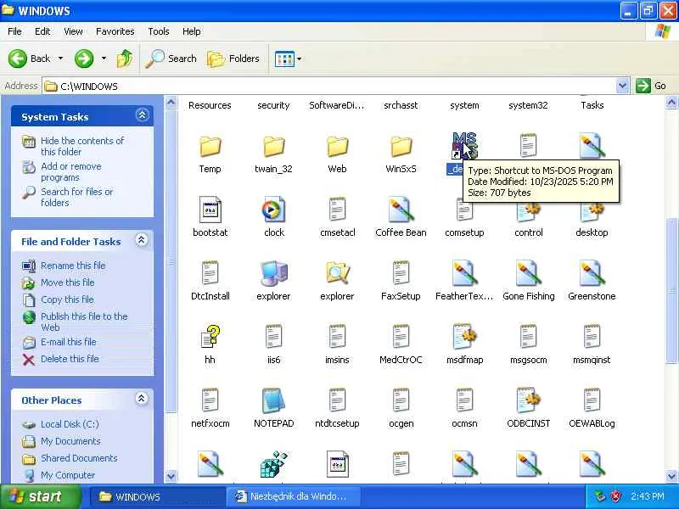Image resolution: width=679 pixels, height=509 pixels.
Task: Click Delete this file link
Action: coord(70,359)
